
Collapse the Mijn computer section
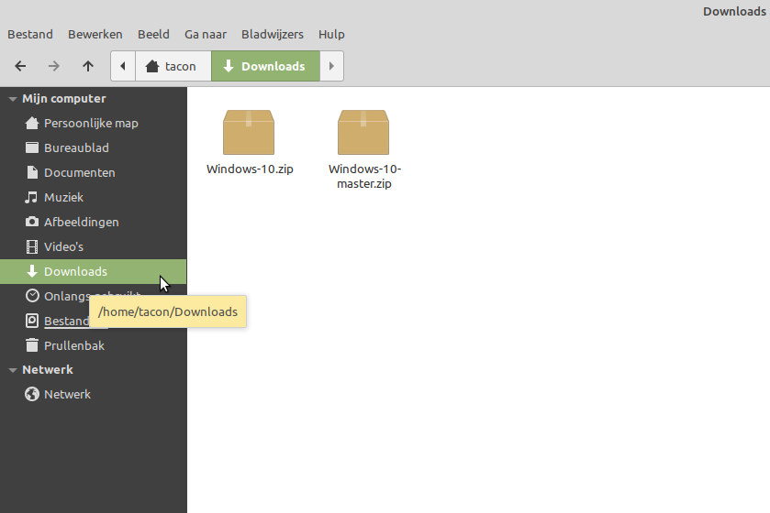point(13,99)
